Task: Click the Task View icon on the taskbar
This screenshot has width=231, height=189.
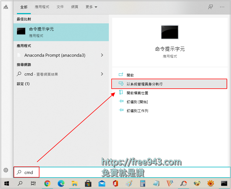Action: click(x=33, y=183)
